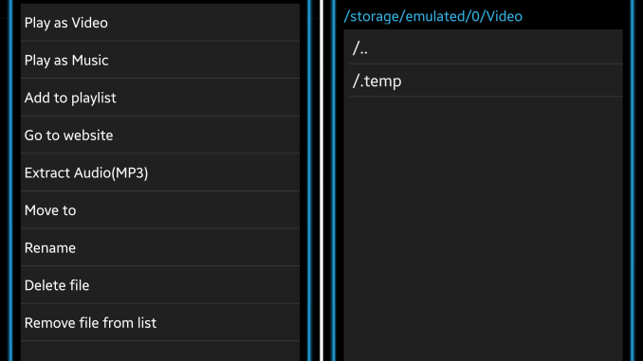Select Play as Video option
643x361 pixels.
pos(160,23)
